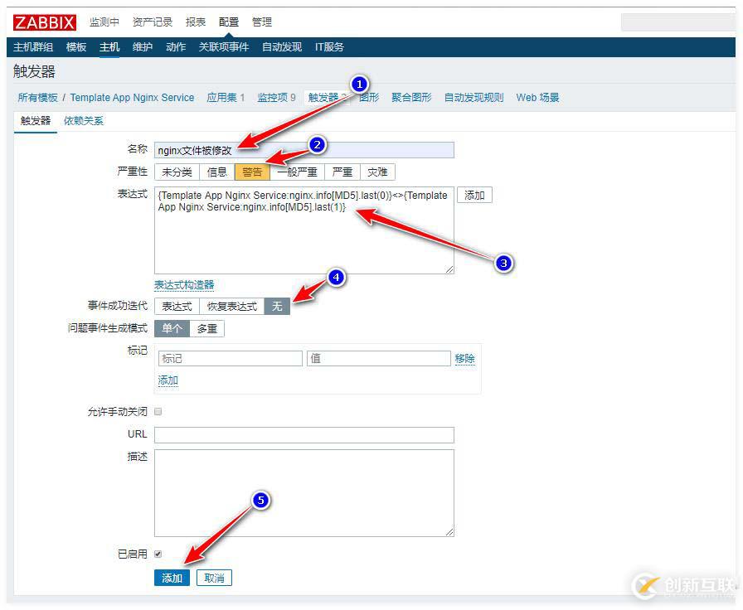Select severity 灾难

377,172
